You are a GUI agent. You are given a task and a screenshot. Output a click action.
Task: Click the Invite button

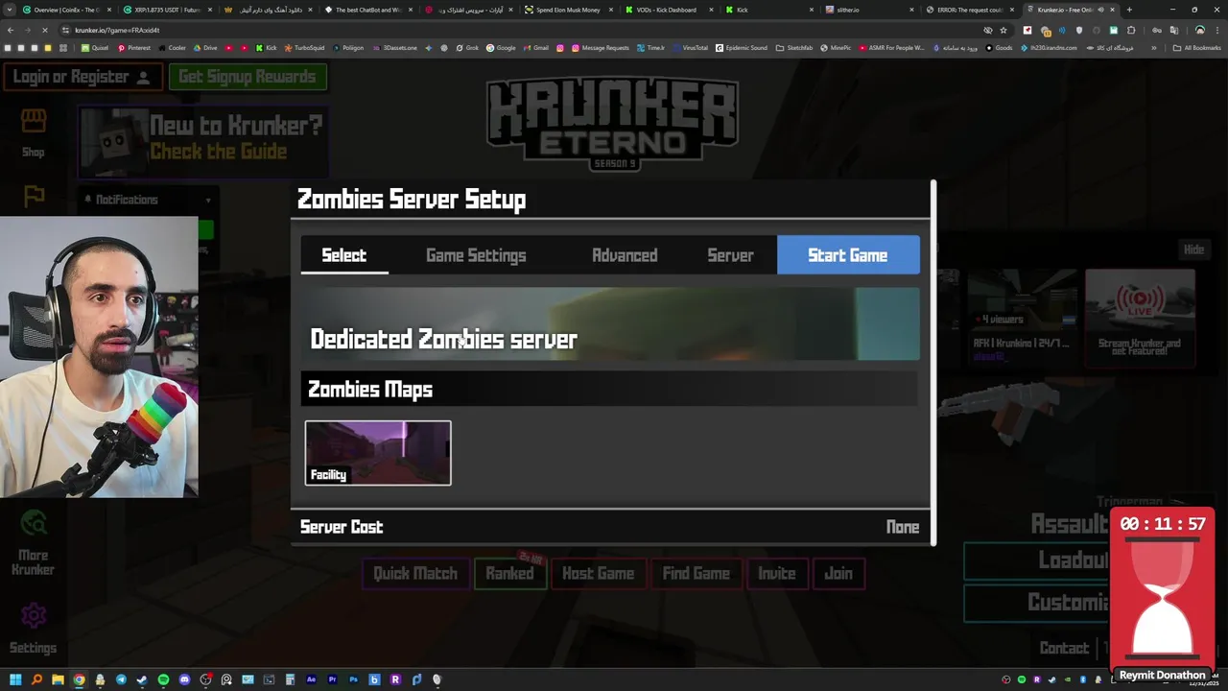pyautogui.click(x=777, y=573)
